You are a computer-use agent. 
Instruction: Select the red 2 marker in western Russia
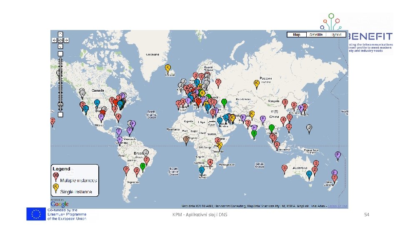[x=218, y=83]
